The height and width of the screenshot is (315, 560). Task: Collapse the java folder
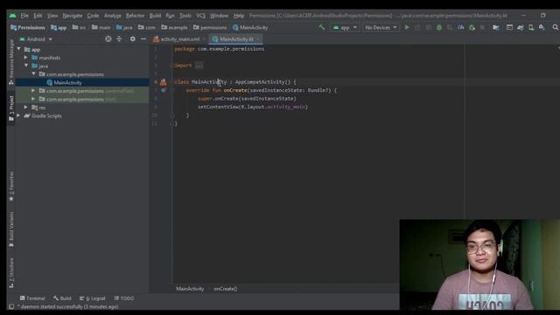pyautogui.click(x=26, y=66)
